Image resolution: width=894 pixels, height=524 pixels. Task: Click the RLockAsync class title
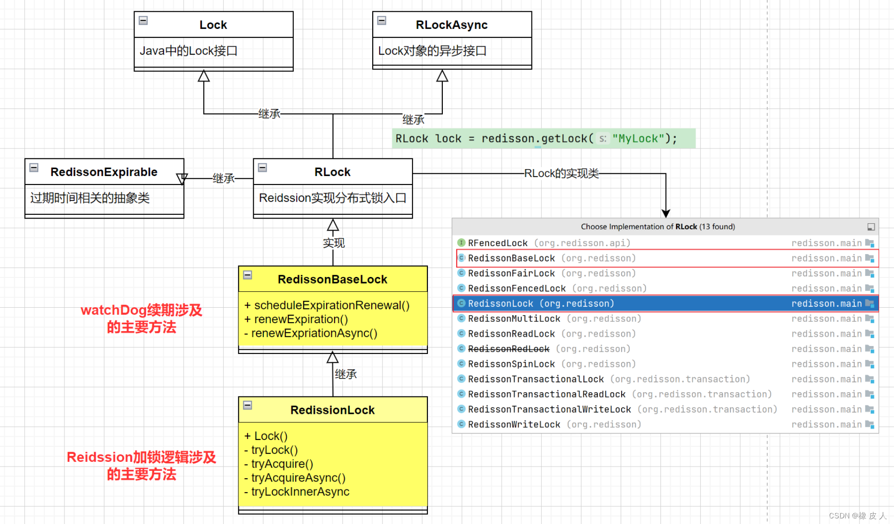452,25
